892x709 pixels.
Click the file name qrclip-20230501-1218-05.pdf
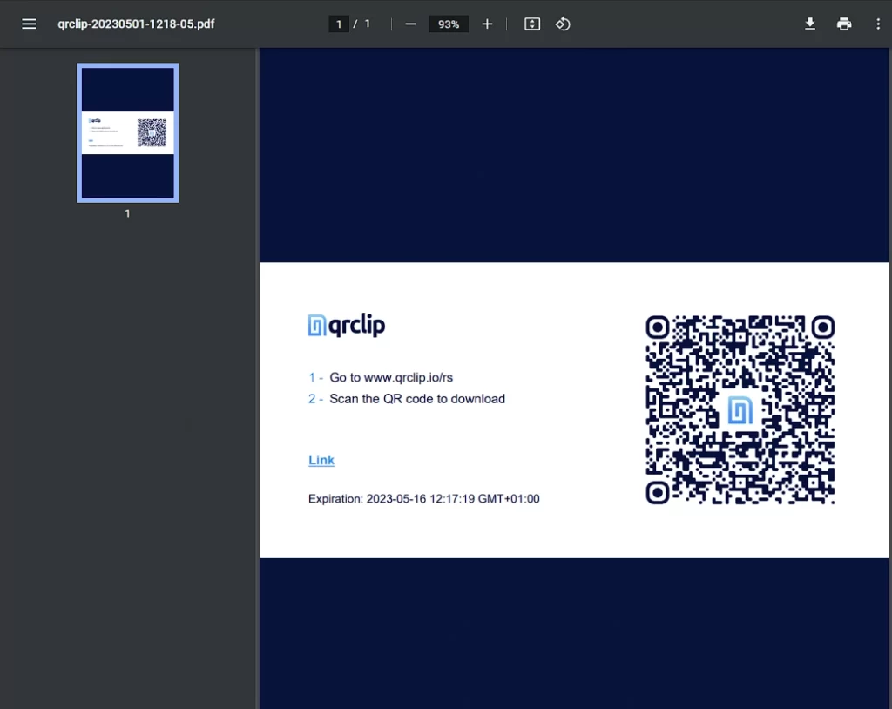136,24
